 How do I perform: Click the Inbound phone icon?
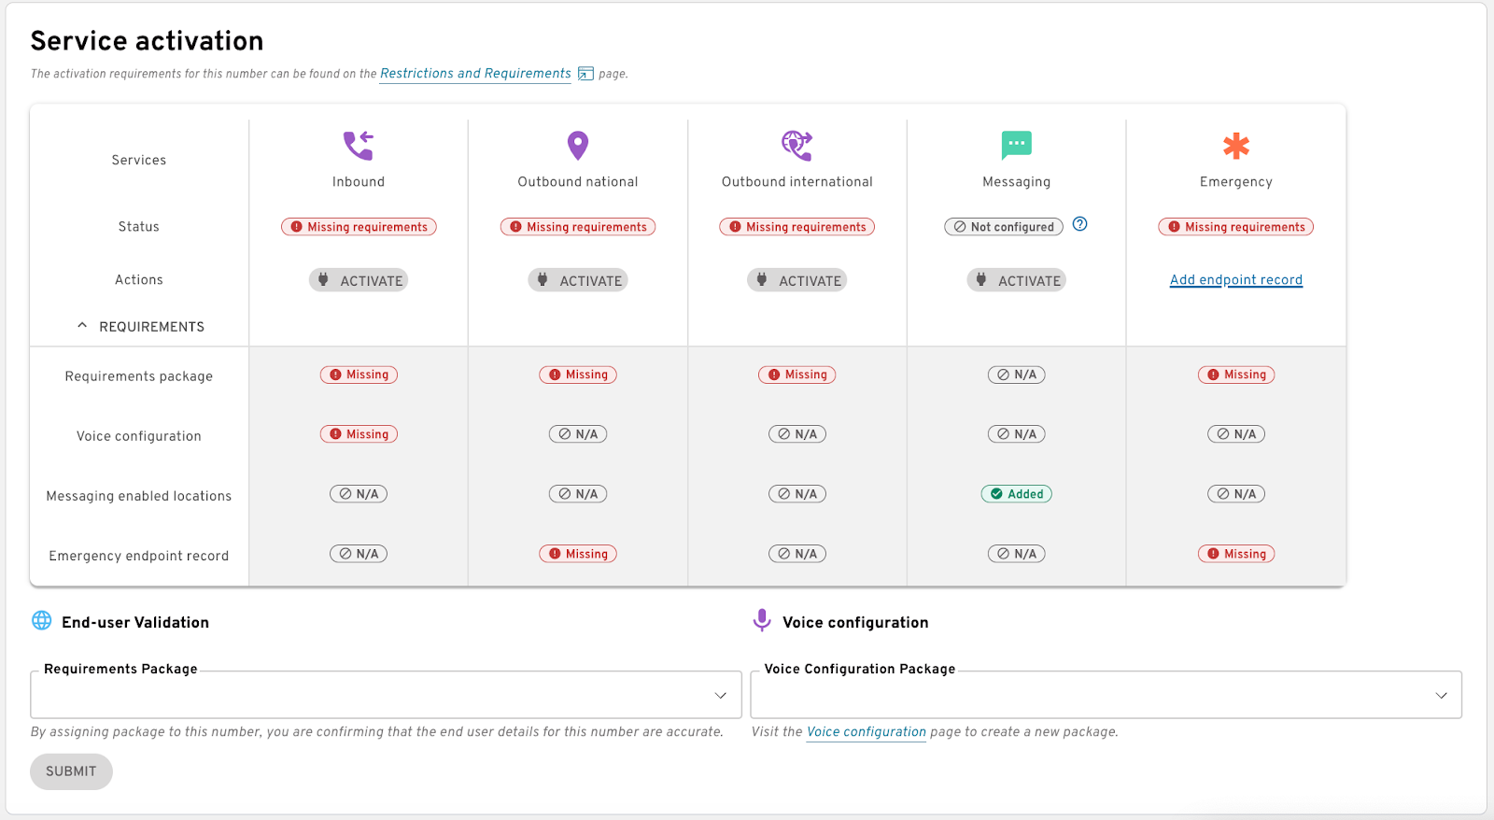pos(359,146)
